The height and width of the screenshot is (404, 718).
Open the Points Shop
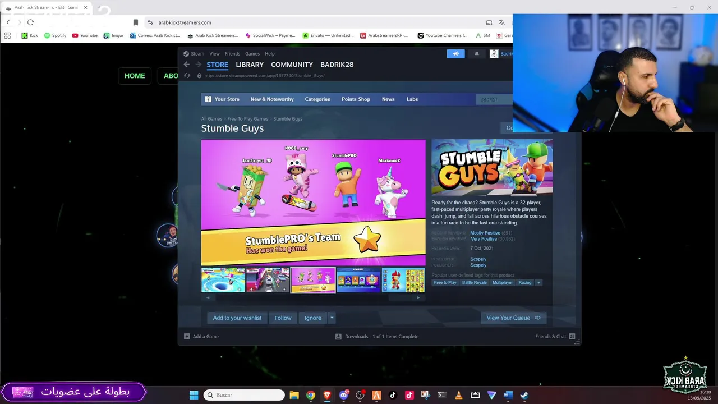tap(356, 99)
